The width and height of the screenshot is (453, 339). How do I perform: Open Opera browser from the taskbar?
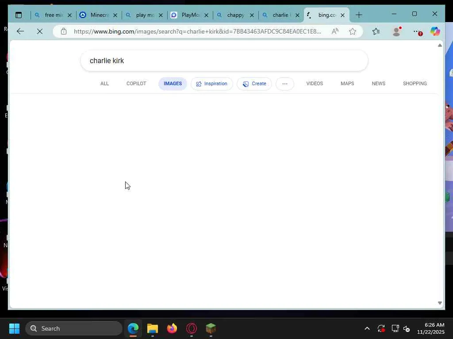(192, 328)
